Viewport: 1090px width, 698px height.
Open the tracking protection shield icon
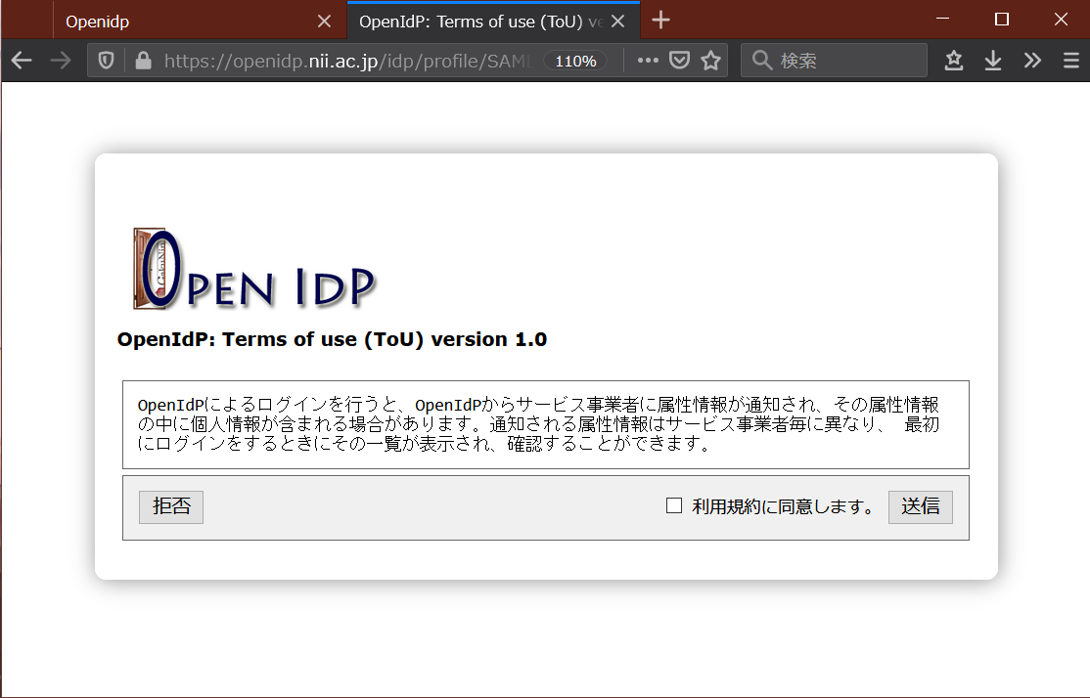tap(106, 62)
